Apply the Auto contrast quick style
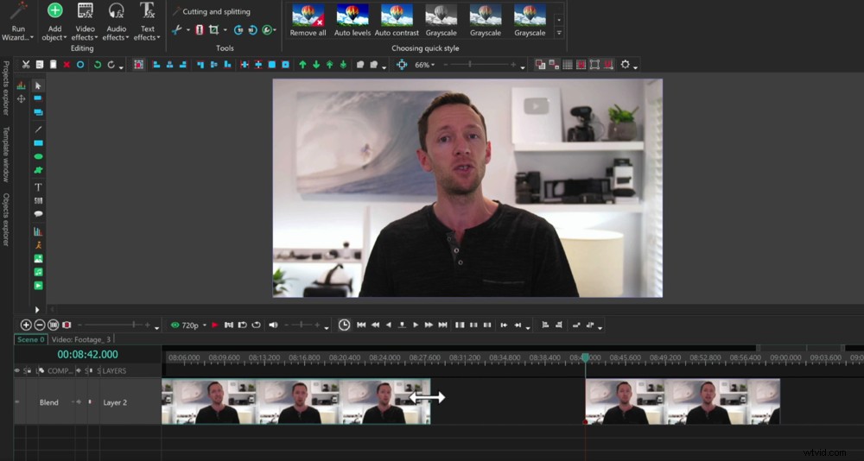Image resolution: width=864 pixels, height=461 pixels. point(397,21)
